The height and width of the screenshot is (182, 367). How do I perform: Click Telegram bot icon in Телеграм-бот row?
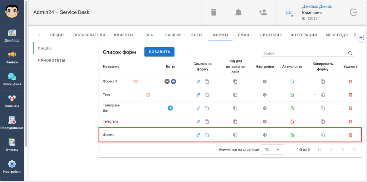(170, 108)
